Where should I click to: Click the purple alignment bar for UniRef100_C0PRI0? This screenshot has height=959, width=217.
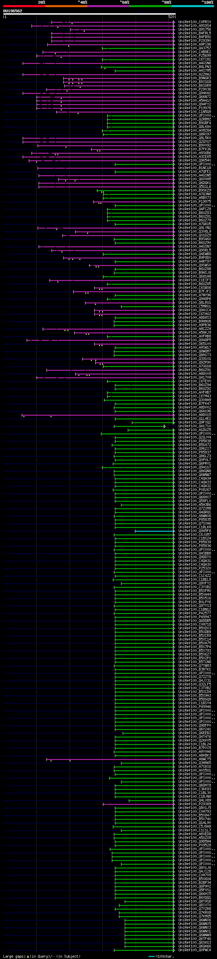(113, 22)
